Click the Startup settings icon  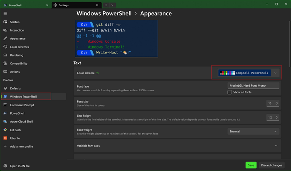[5, 22]
